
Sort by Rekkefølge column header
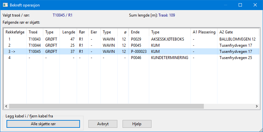click(15, 32)
